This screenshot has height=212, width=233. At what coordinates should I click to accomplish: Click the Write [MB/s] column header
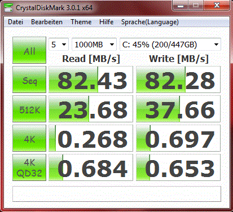coord(179,59)
